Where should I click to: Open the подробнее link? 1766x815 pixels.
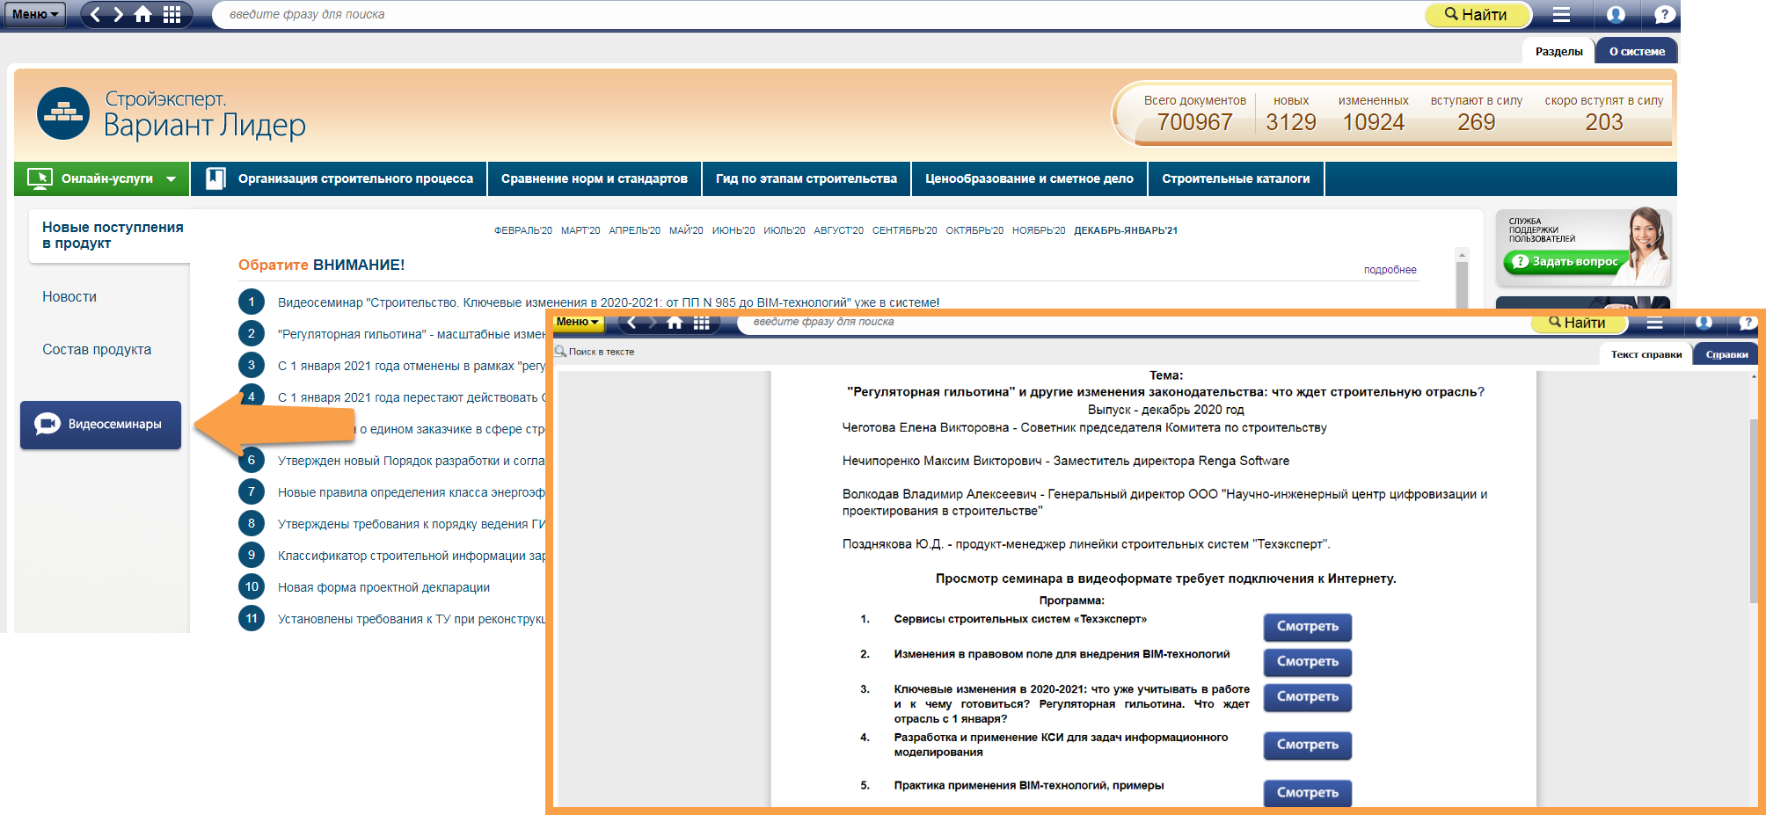click(x=1390, y=270)
